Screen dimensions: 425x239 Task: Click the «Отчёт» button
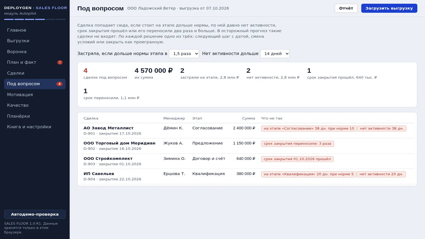(346, 8)
